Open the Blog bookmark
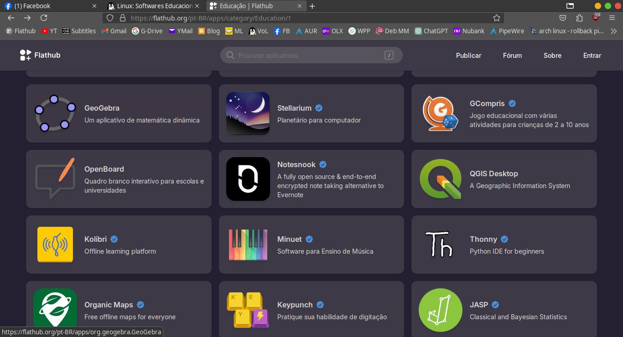The image size is (623, 337). click(x=209, y=31)
